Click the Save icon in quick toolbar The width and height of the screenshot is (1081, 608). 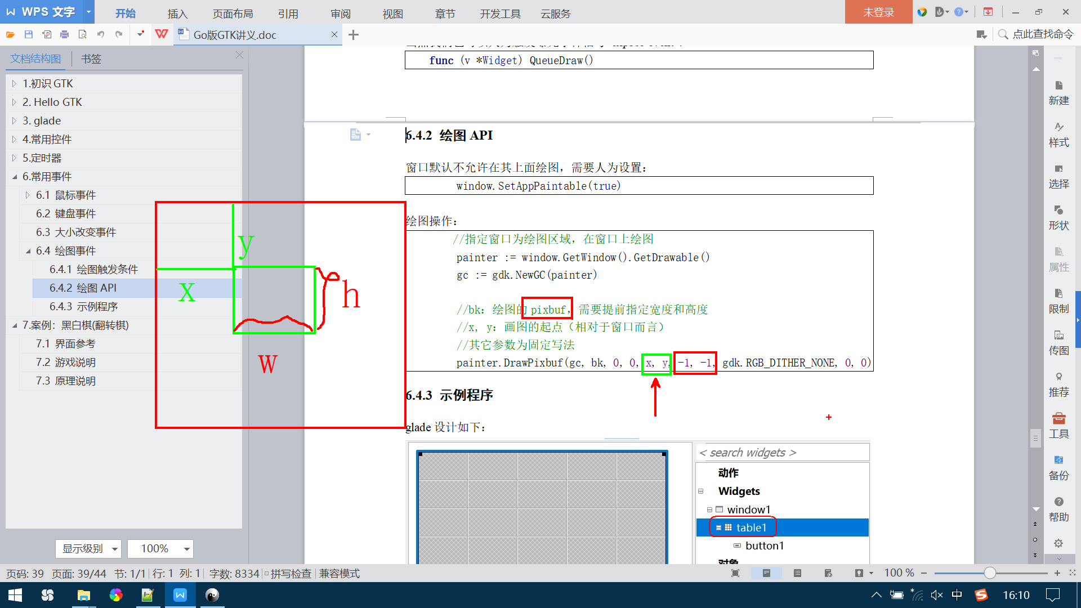[28, 34]
